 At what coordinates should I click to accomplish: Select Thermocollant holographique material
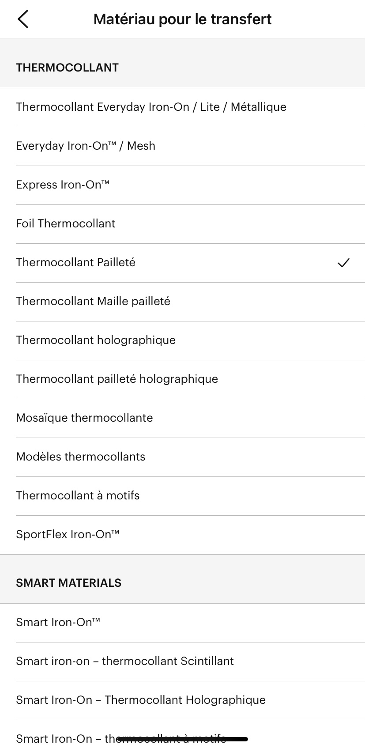pos(96,340)
